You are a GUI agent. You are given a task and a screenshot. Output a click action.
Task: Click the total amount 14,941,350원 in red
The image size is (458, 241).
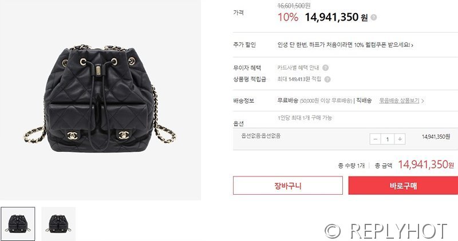(x=426, y=164)
